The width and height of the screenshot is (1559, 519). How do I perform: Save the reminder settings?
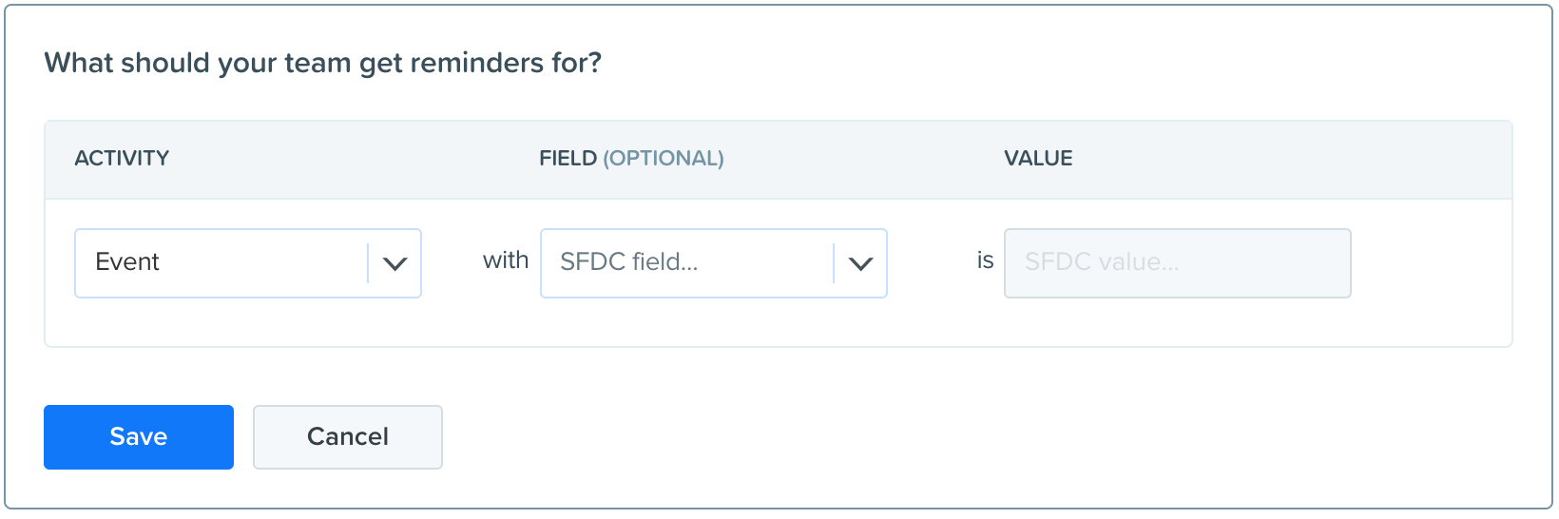click(139, 437)
